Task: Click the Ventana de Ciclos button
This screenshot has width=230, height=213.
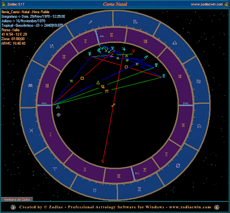Action: pyautogui.click(x=17, y=199)
